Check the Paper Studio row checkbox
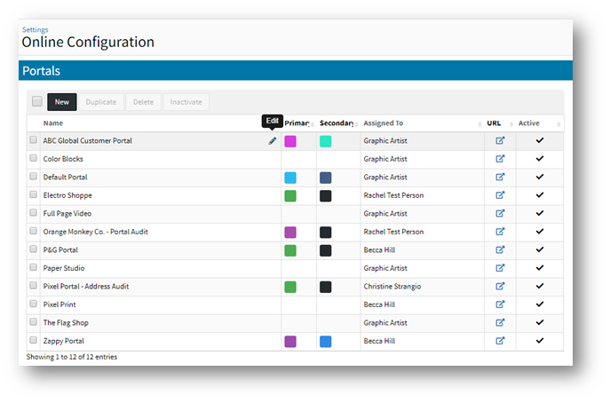610x403 pixels. coord(34,267)
